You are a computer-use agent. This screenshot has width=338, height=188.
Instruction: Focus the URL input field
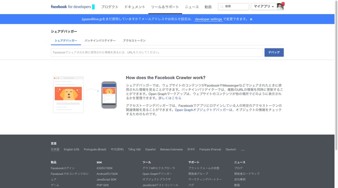157,52
